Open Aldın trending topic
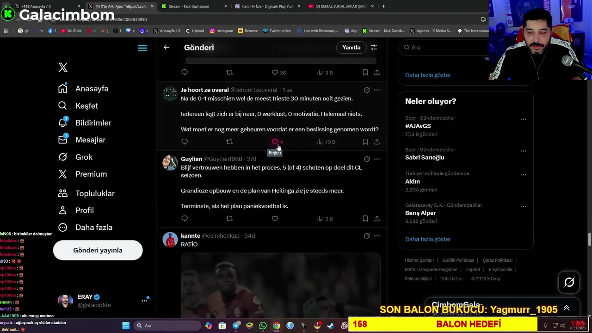This screenshot has height=333, width=592. tap(413, 181)
